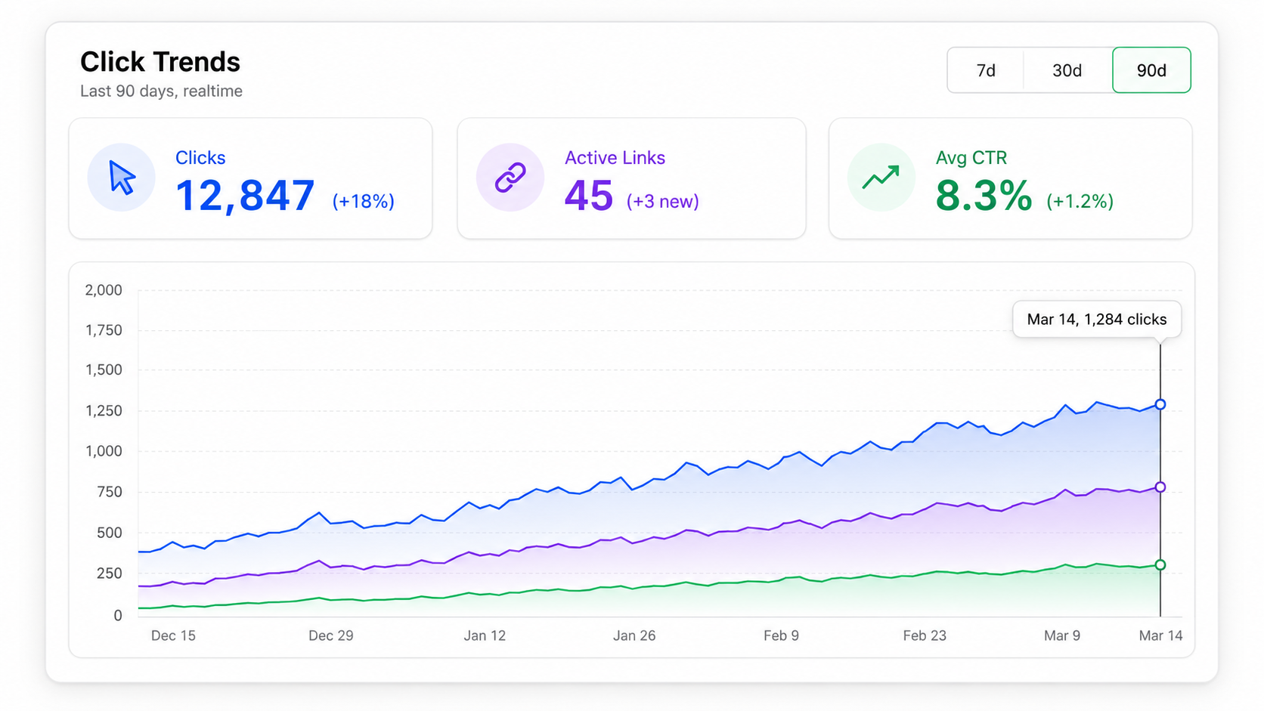Image resolution: width=1264 pixels, height=711 pixels.
Task: Click the 'Active Links' card label
Action: coord(615,158)
